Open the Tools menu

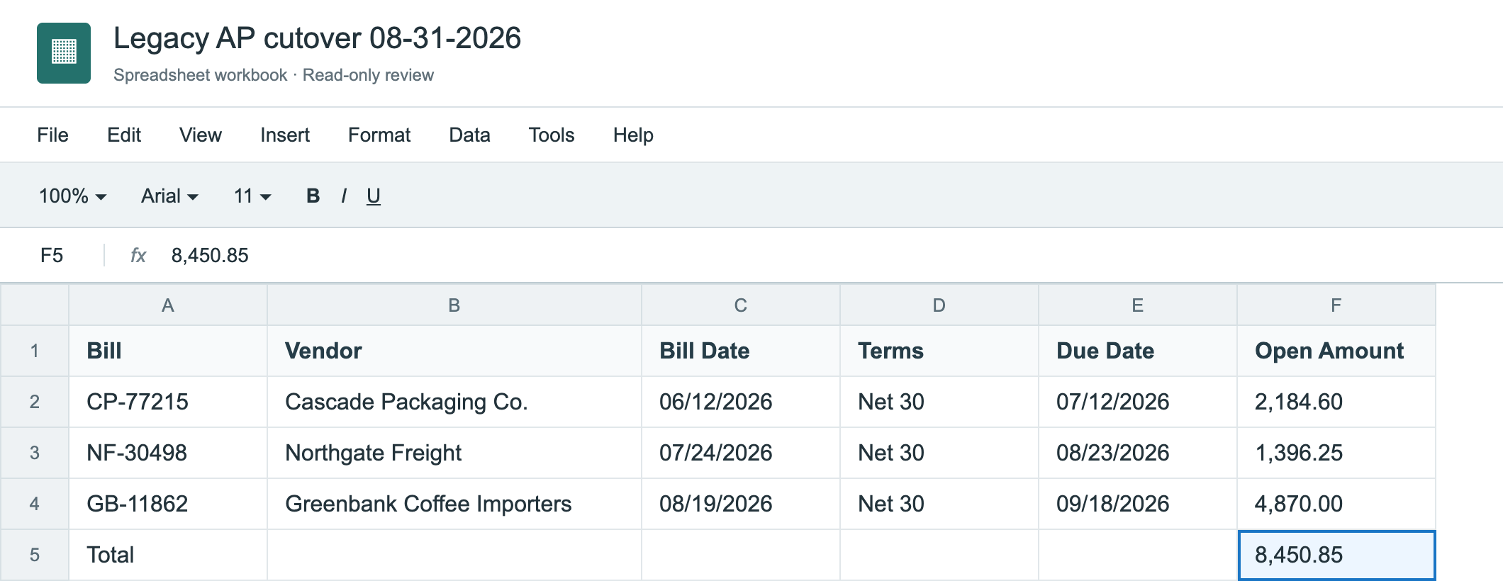552,135
